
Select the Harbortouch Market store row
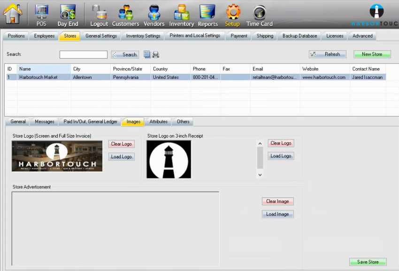click(38, 77)
